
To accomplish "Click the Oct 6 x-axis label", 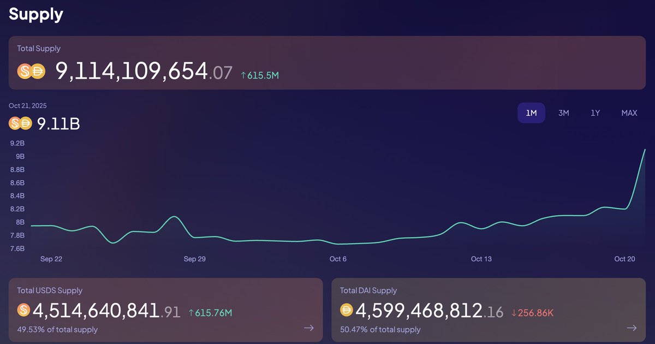I will coord(338,259).
